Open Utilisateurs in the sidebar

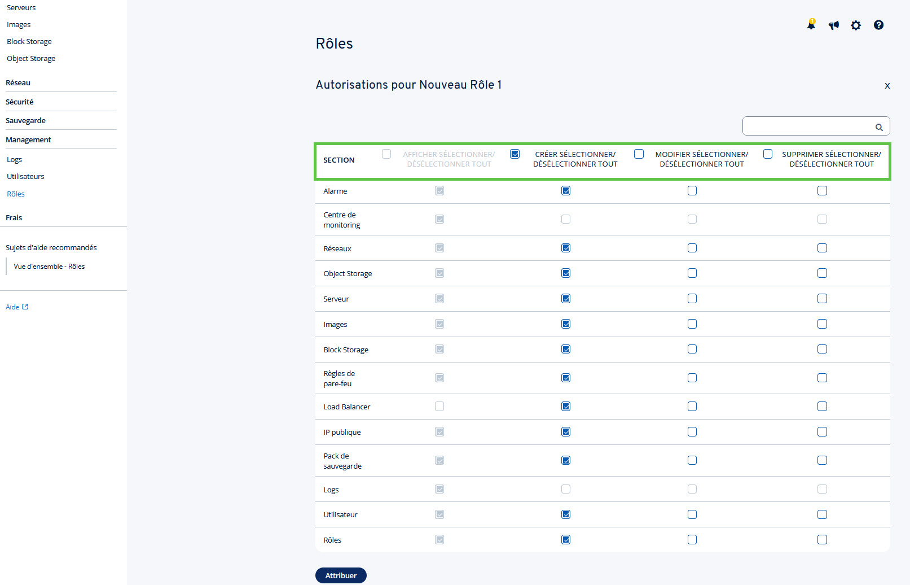[25, 176]
